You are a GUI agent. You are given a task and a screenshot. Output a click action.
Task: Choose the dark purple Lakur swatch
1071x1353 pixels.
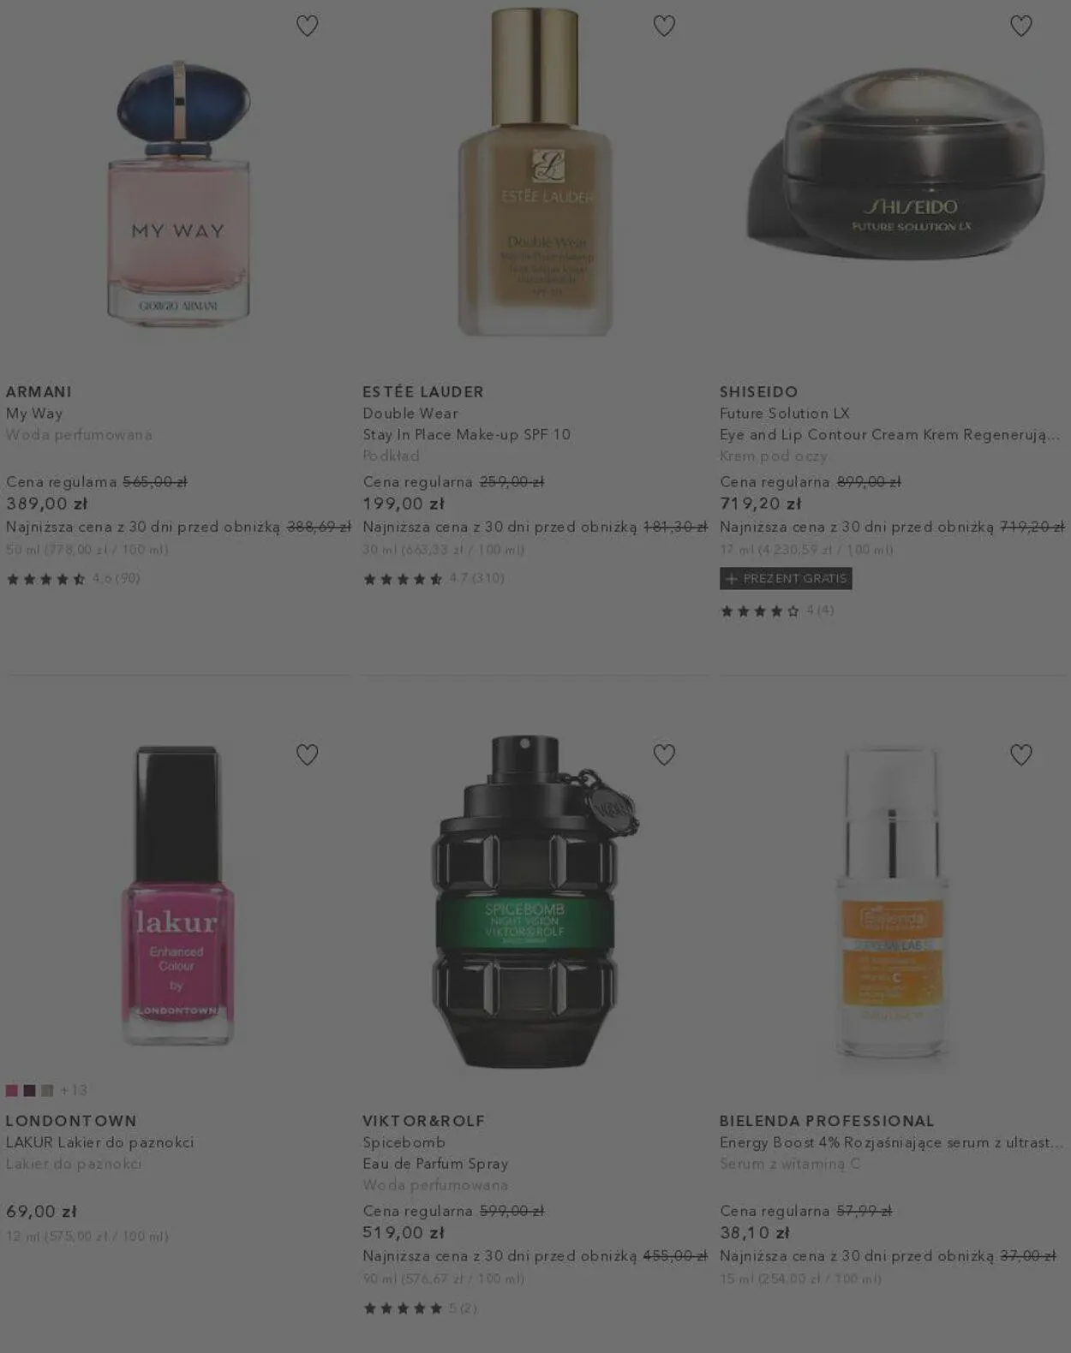click(29, 1090)
